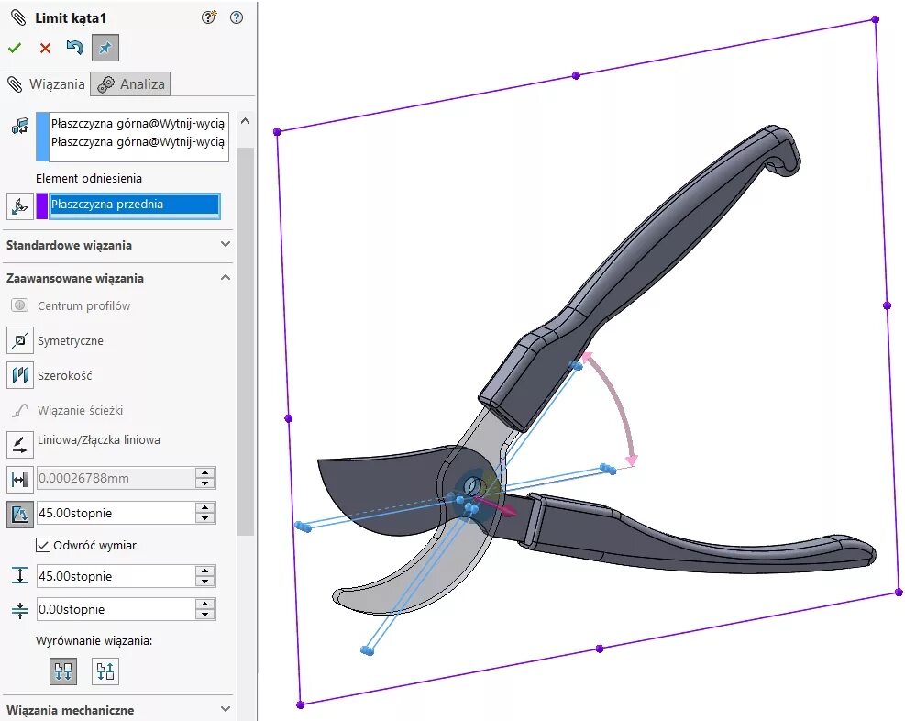
Task: Cancel the mate with the red X
Action: [45, 48]
